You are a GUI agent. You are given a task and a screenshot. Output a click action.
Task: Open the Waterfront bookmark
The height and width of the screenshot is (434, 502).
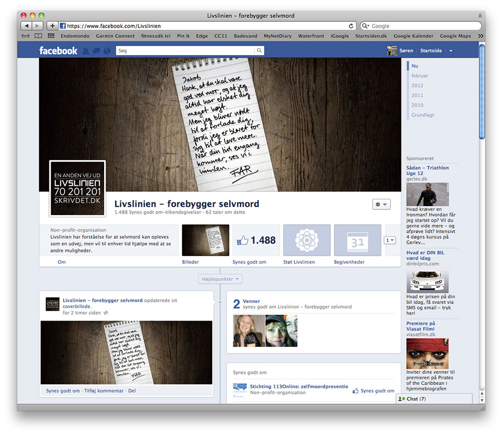pyautogui.click(x=311, y=36)
